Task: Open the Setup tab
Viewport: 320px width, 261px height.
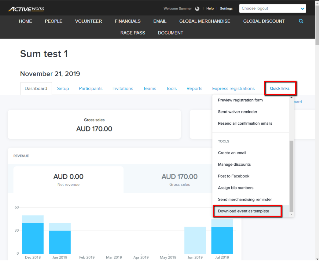Action: click(63, 88)
